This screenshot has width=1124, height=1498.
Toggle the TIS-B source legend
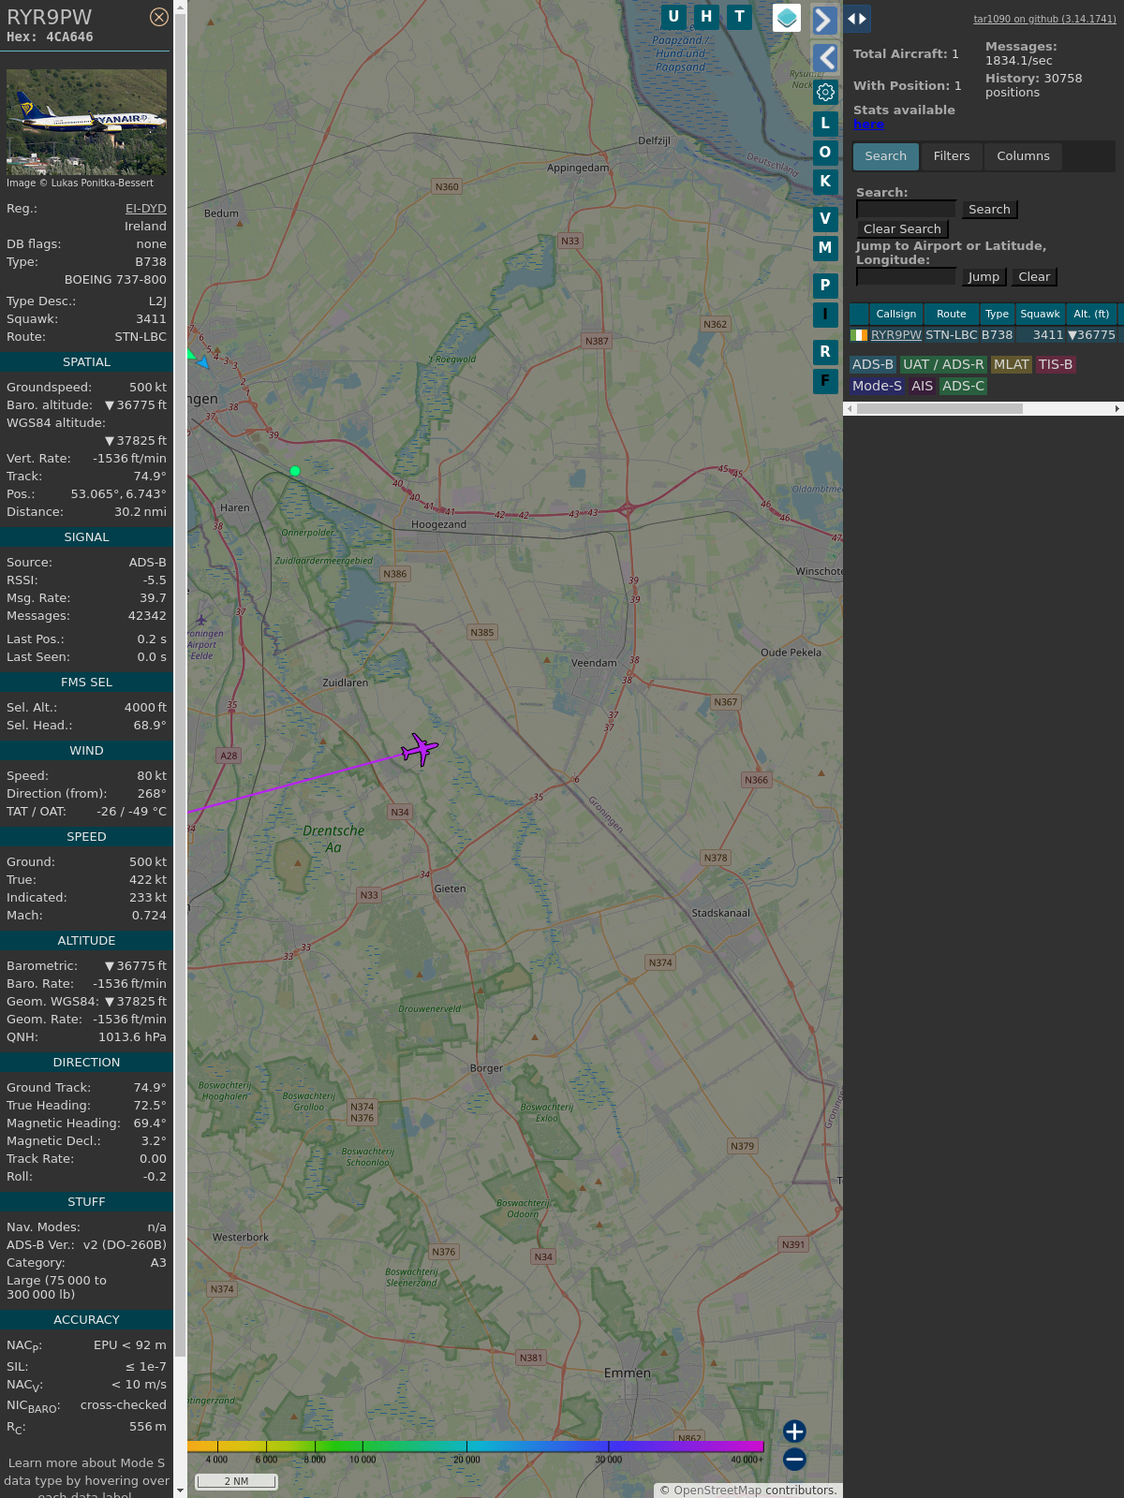1056,365
